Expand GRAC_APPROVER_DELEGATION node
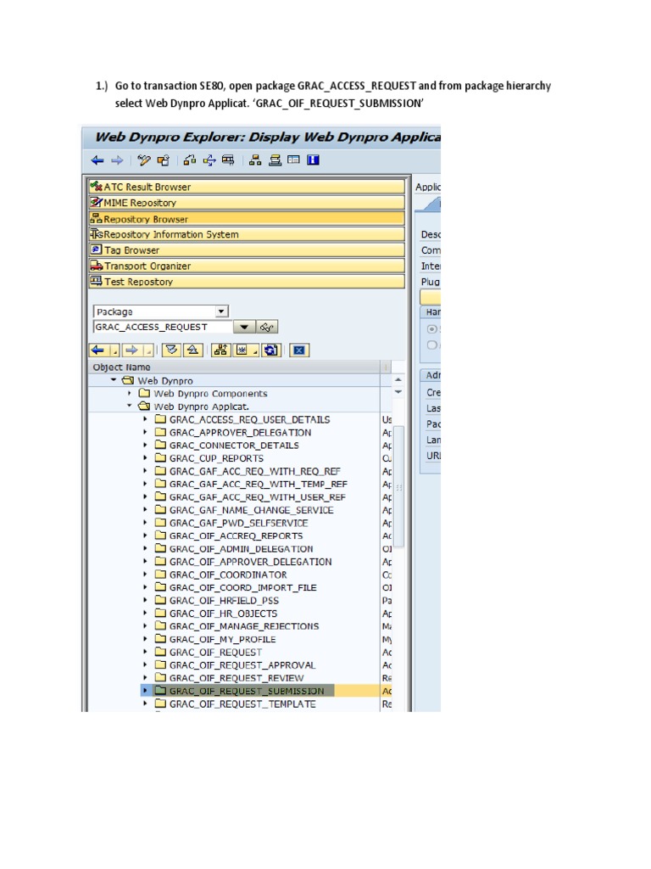 pyautogui.click(x=146, y=432)
